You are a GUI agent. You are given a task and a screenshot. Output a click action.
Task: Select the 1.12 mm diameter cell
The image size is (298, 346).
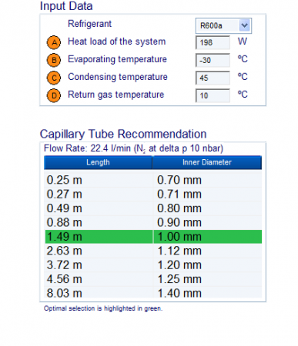pyautogui.click(x=207, y=251)
